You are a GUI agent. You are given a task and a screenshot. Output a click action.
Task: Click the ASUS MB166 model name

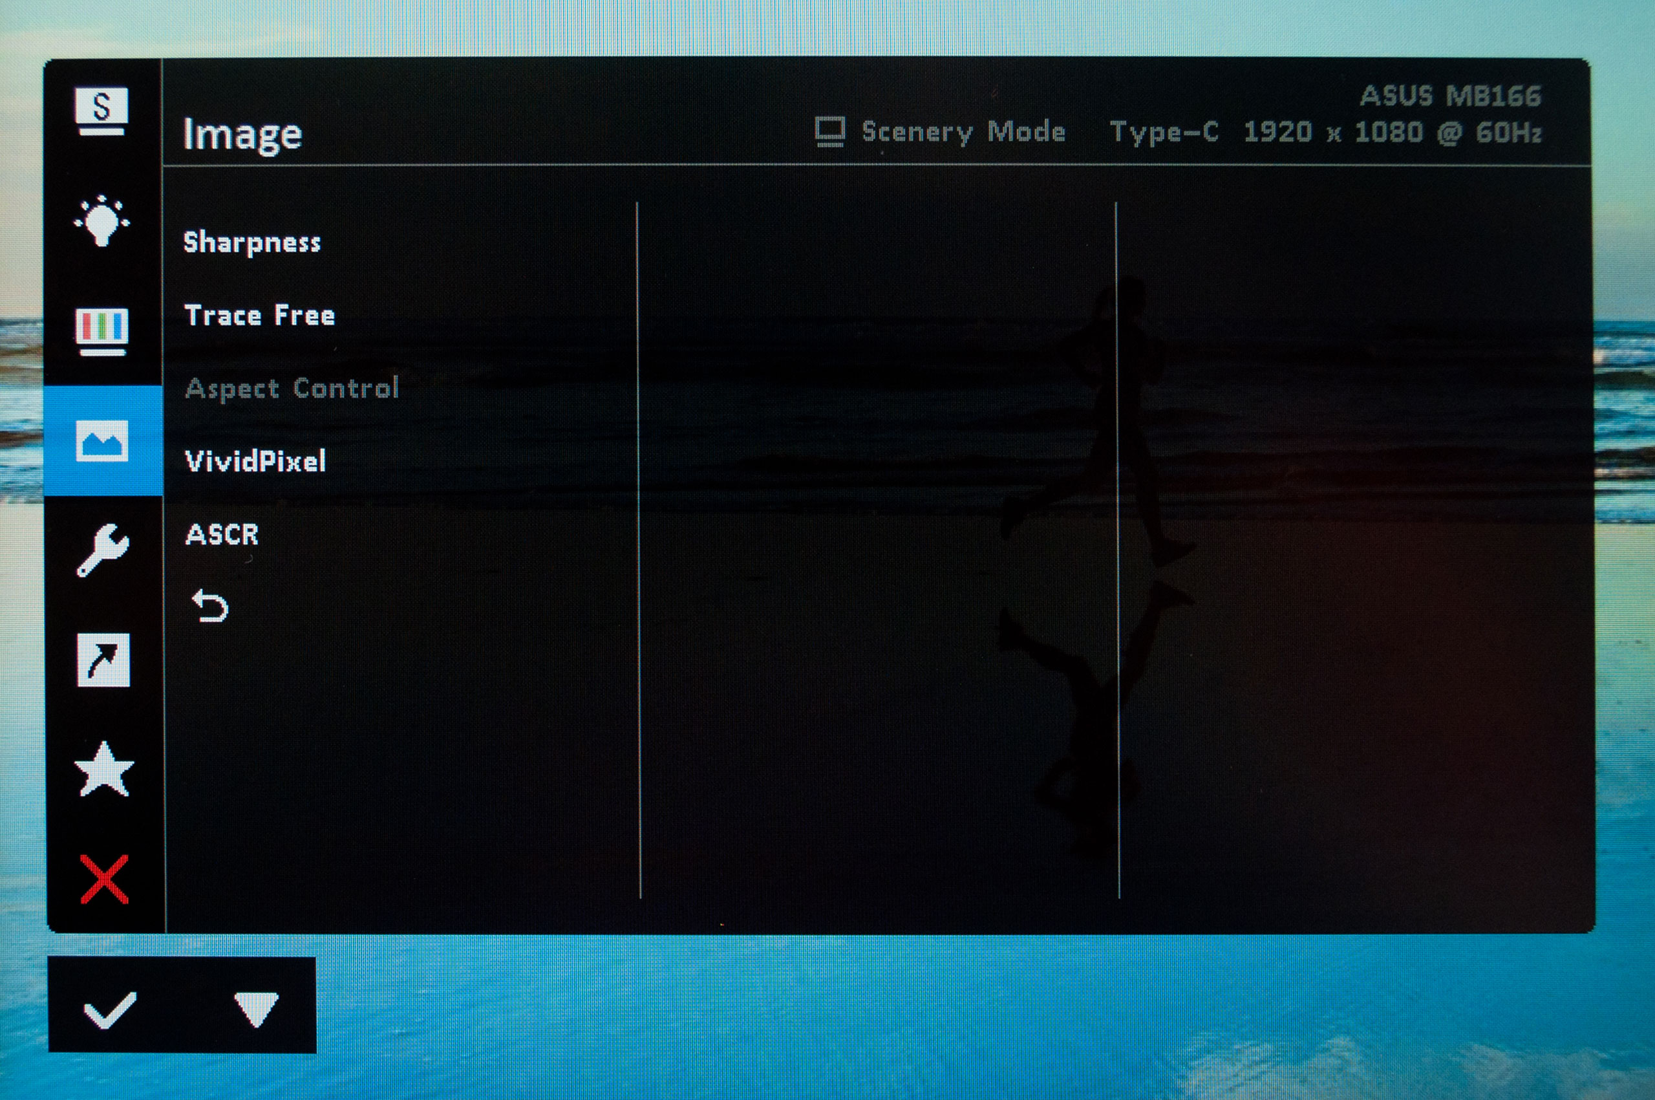[1450, 96]
